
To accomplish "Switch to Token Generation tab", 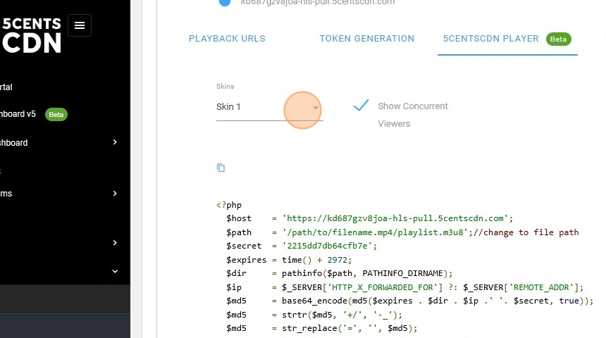I will click(366, 39).
